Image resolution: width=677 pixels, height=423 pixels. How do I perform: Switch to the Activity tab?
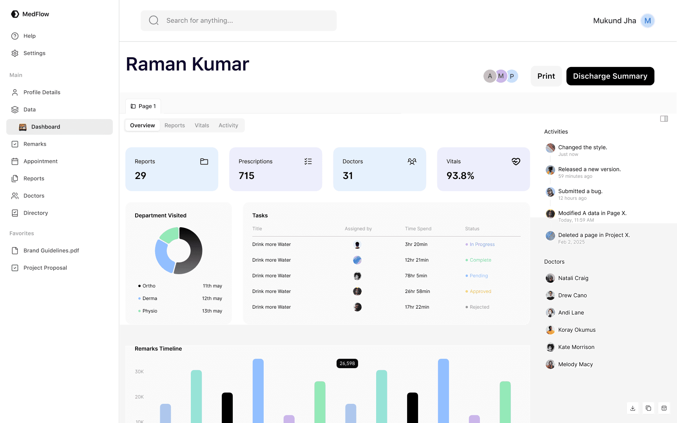click(x=228, y=125)
